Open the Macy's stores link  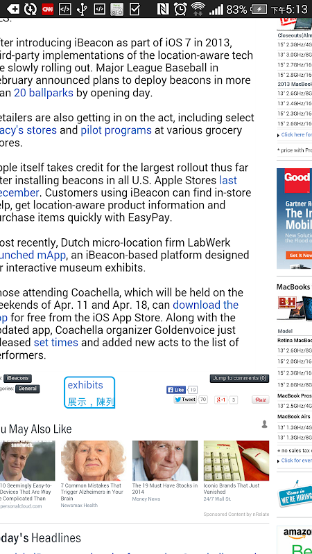point(28,130)
